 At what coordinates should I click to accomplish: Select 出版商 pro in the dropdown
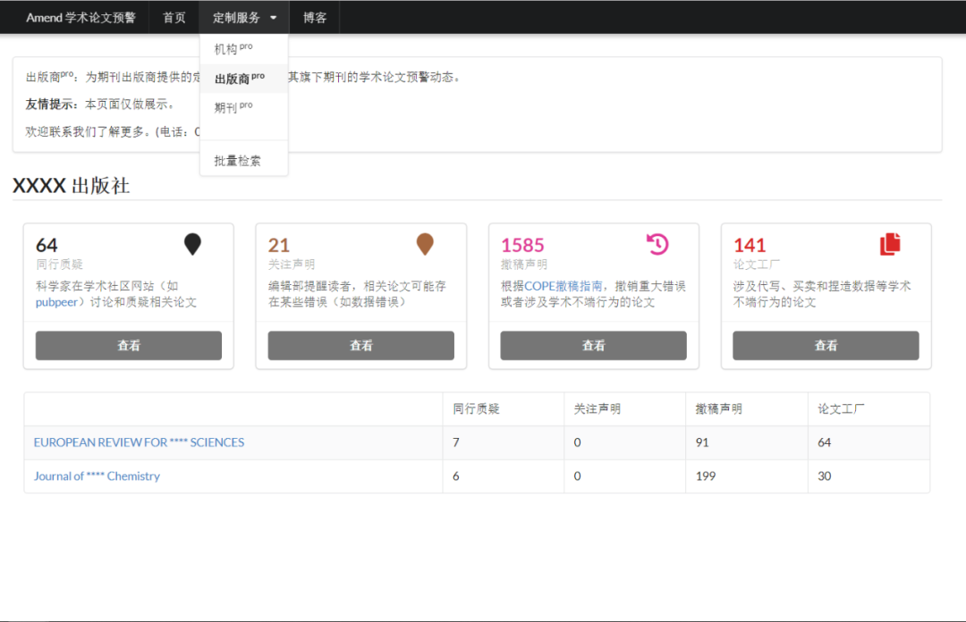[x=239, y=79]
